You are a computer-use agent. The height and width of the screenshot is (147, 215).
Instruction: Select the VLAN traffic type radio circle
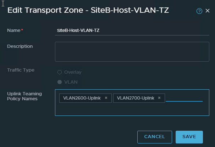(x=60, y=82)
